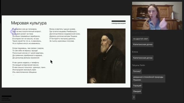Click poem line "Когда подумаешь, чем связан с миром"
The image size is (184, 103).
(28, 48)
